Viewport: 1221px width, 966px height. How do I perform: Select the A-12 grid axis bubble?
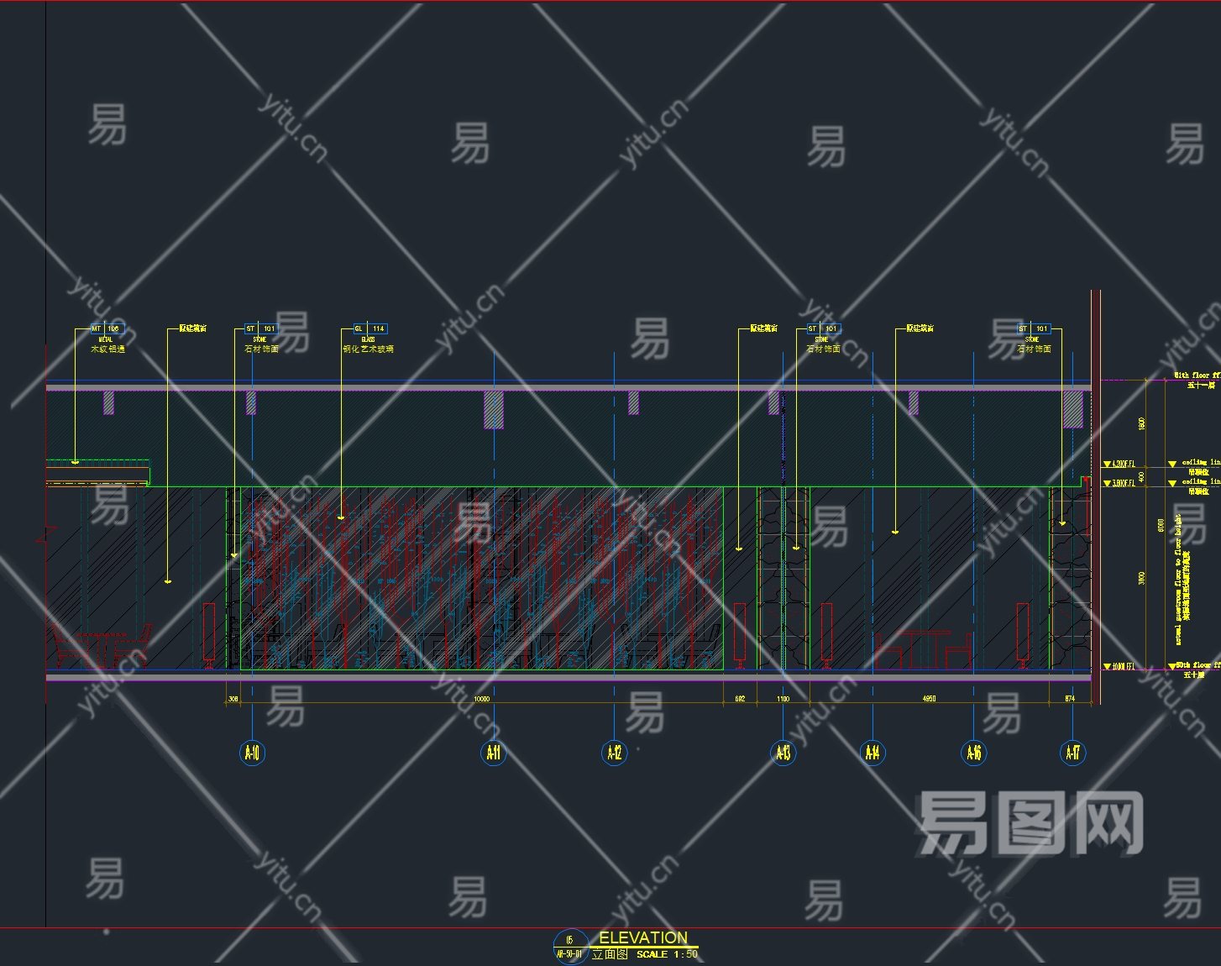tap(615, 753)
